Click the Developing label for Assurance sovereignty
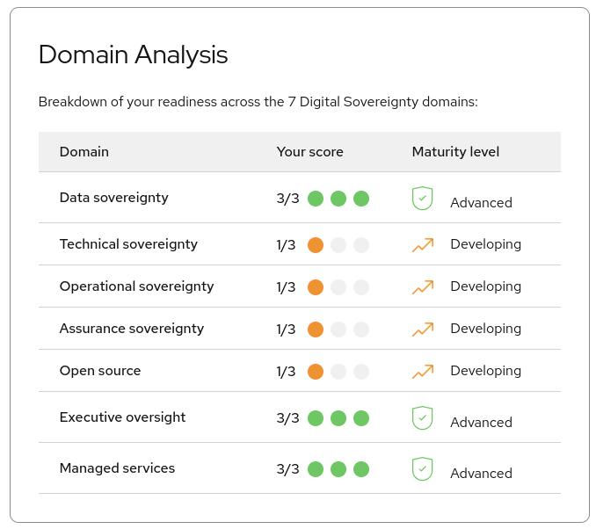 click(485, 329)
